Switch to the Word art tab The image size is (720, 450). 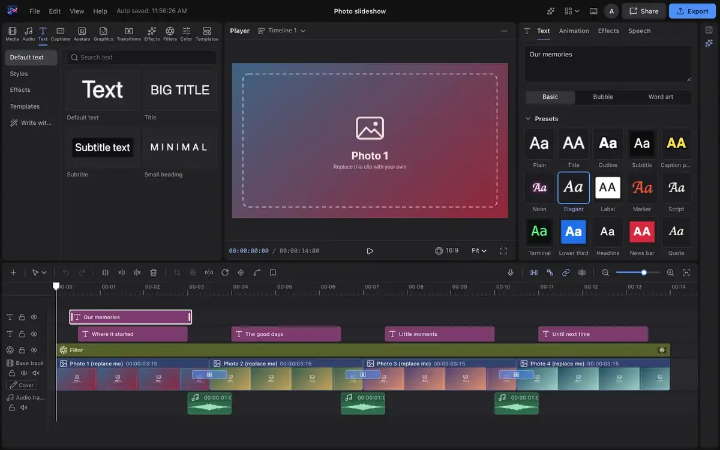click(x=661, y=97)
